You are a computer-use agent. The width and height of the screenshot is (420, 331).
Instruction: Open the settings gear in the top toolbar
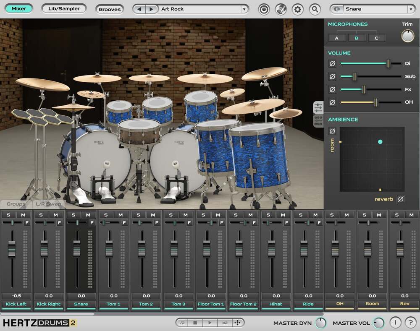coord(297,9)
